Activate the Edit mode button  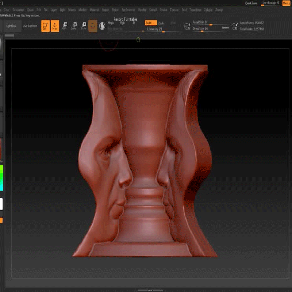[45, 26]
